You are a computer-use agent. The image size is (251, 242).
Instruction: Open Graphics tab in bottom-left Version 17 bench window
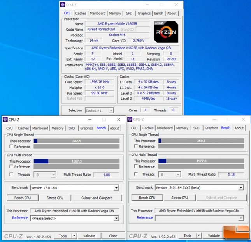pyautogui.click(x=87, y=128)
